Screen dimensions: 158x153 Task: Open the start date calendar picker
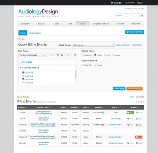point(58,55)
